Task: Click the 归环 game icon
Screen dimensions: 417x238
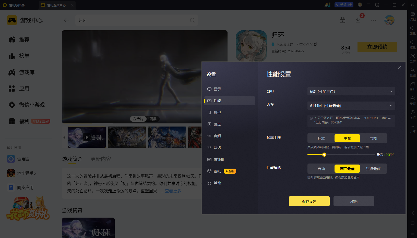Action: (251, 46)
